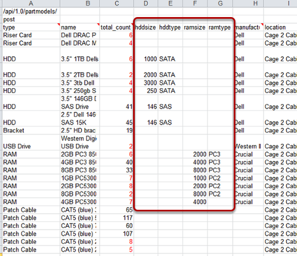Click the 'USB Drive' type cell
This screenshot has width=297, height=256.
tap(31, 143)
